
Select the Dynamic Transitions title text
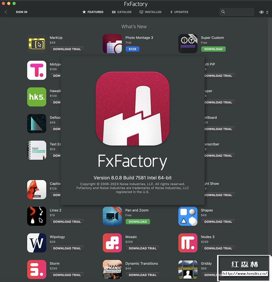(141, 263)
